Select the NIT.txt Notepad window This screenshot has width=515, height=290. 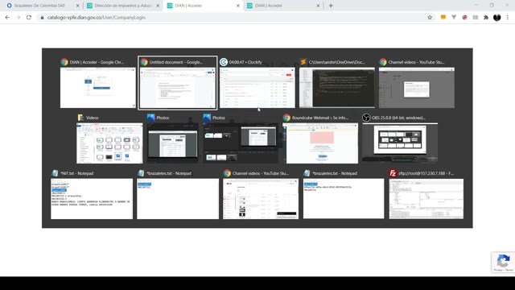(x=92, y=194)
